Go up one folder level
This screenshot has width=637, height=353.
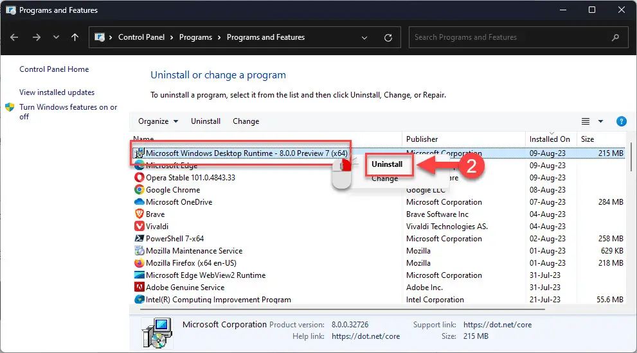click(x=75, y=37)
